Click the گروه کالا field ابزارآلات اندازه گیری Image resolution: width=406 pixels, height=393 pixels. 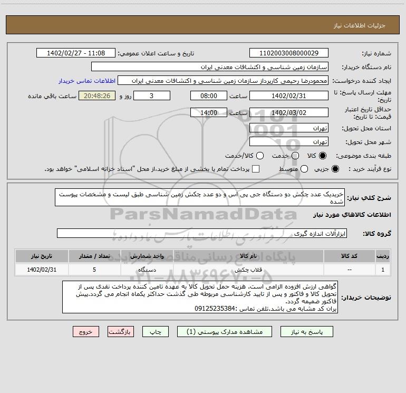[x=202, y=233]
